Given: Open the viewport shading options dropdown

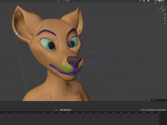Looking at the screenshot, I should 165,1.
